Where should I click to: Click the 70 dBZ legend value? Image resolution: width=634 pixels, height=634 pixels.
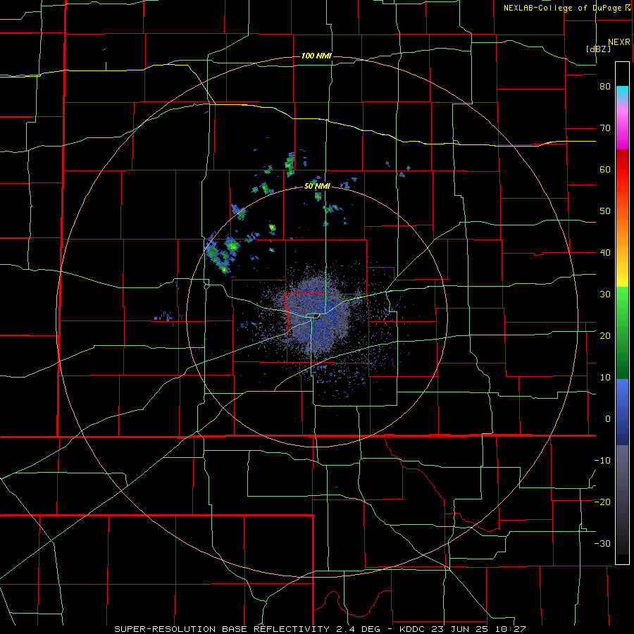pyautogui.click(x=605, y=128)
